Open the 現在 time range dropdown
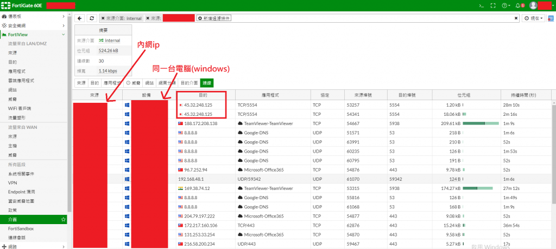The height and width of the screenshot is (249, 556). [533, 18]
